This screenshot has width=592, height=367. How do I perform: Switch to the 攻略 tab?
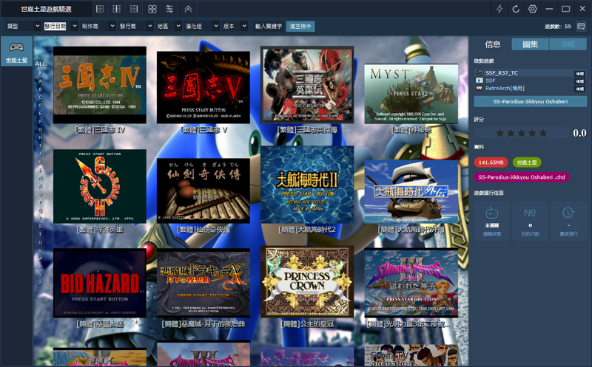(x=568, y=44)
